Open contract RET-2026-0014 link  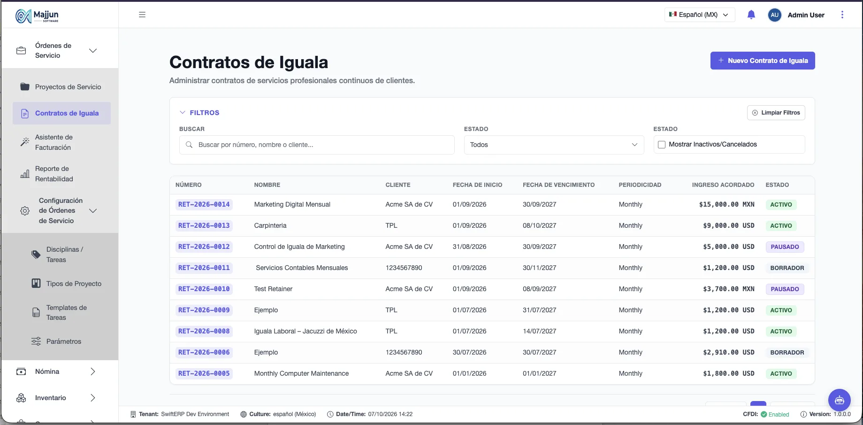pyautogui.click(x=204, y=204)
